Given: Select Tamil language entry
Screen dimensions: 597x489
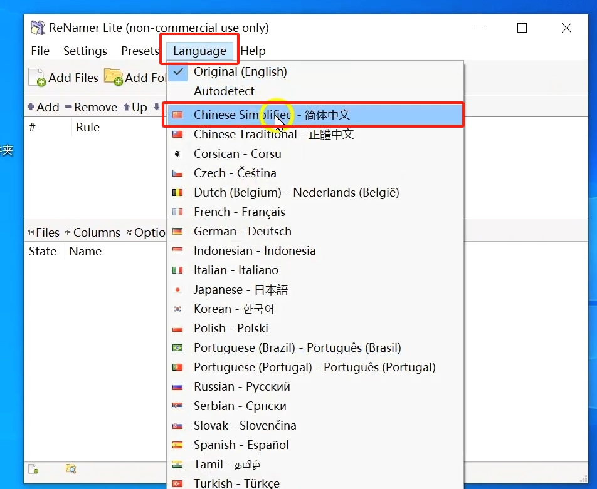Looking at the screenshot, I should [315, 464].
